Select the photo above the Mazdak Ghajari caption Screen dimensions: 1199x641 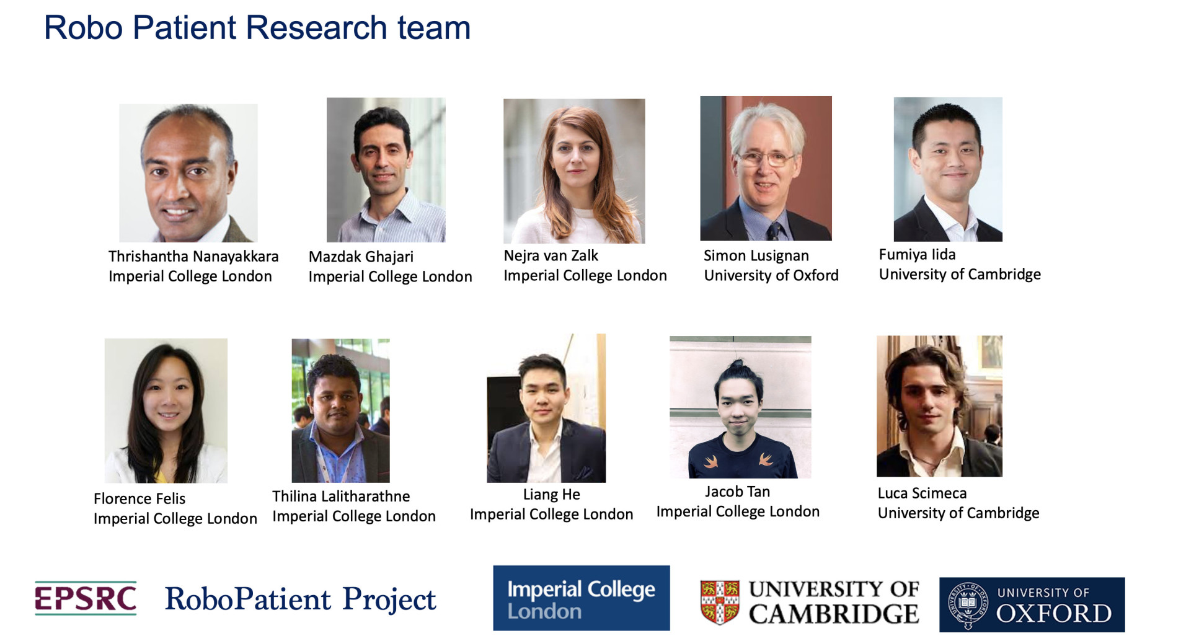(x=386, y=170)
